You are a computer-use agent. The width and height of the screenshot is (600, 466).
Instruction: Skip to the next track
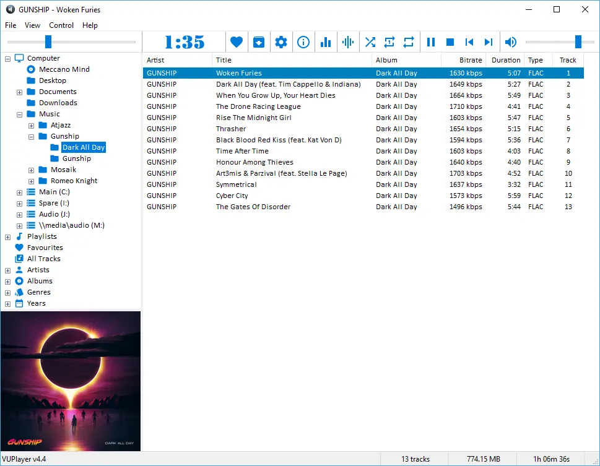pyautogui.click(x=489, y=41)
